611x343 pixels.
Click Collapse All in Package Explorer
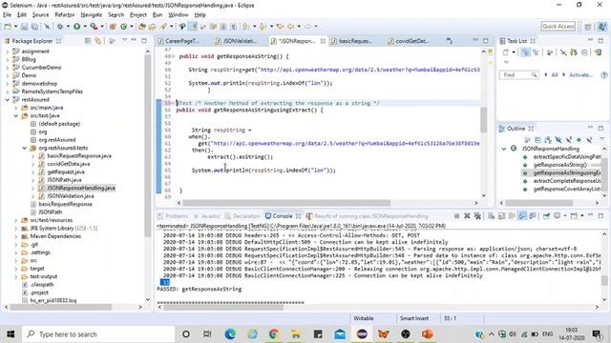point(88,41)
